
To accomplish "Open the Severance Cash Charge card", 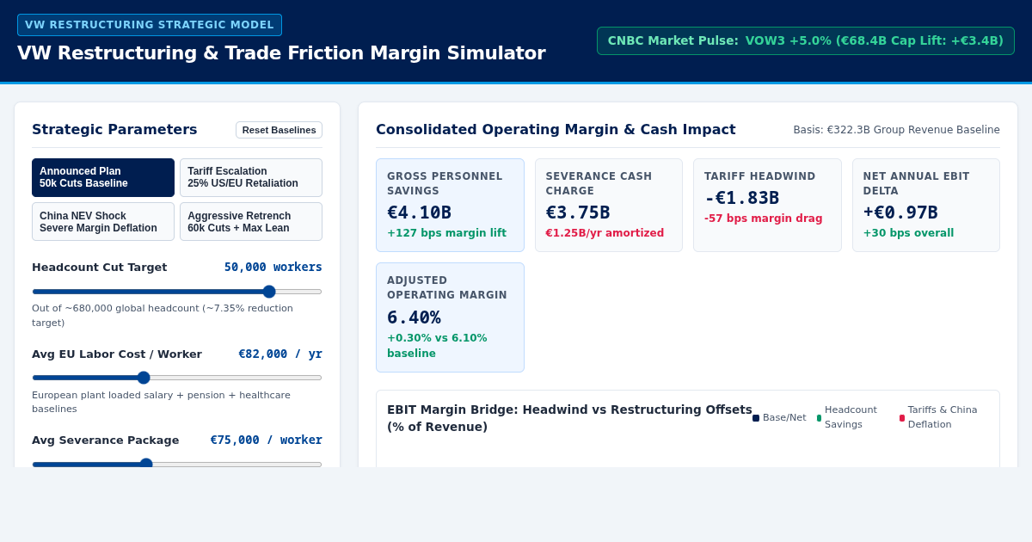I will click(609, 205).
